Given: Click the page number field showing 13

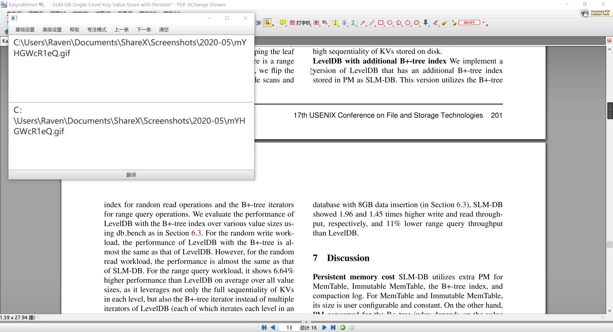Looking at the screenshot, I should (289, 328).
